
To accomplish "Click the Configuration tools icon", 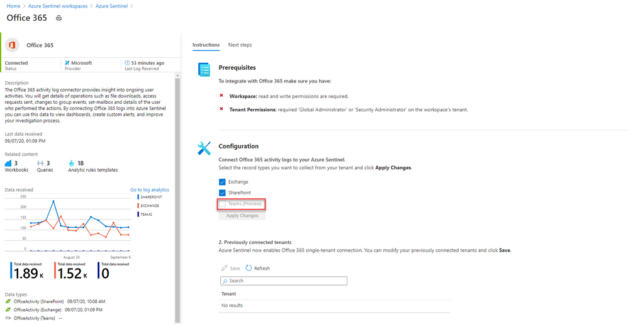I will tap(204, 148).
